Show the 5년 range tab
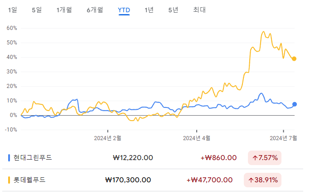Image resolution: width=310 pixels, height=195 pixels. click(174, 10)
